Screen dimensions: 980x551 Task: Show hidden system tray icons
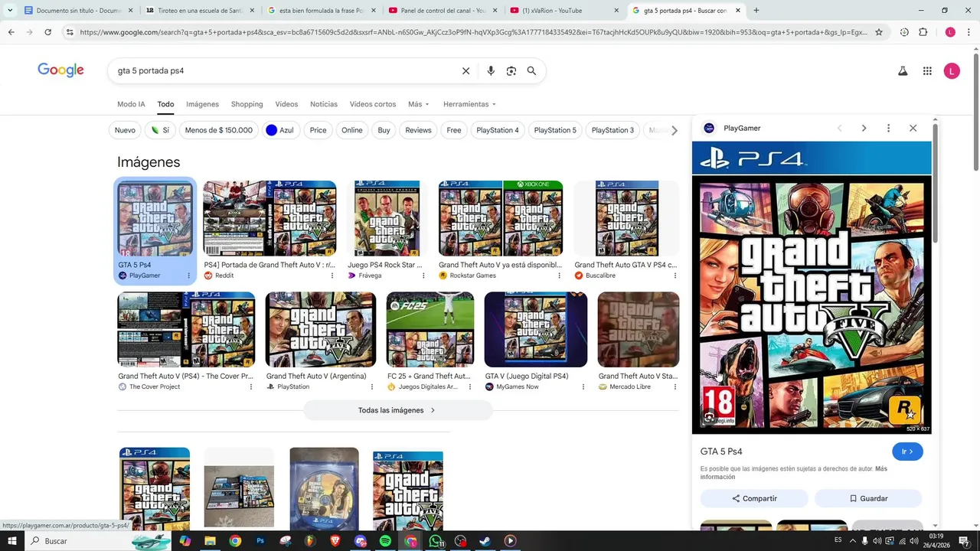click(852, 541)
